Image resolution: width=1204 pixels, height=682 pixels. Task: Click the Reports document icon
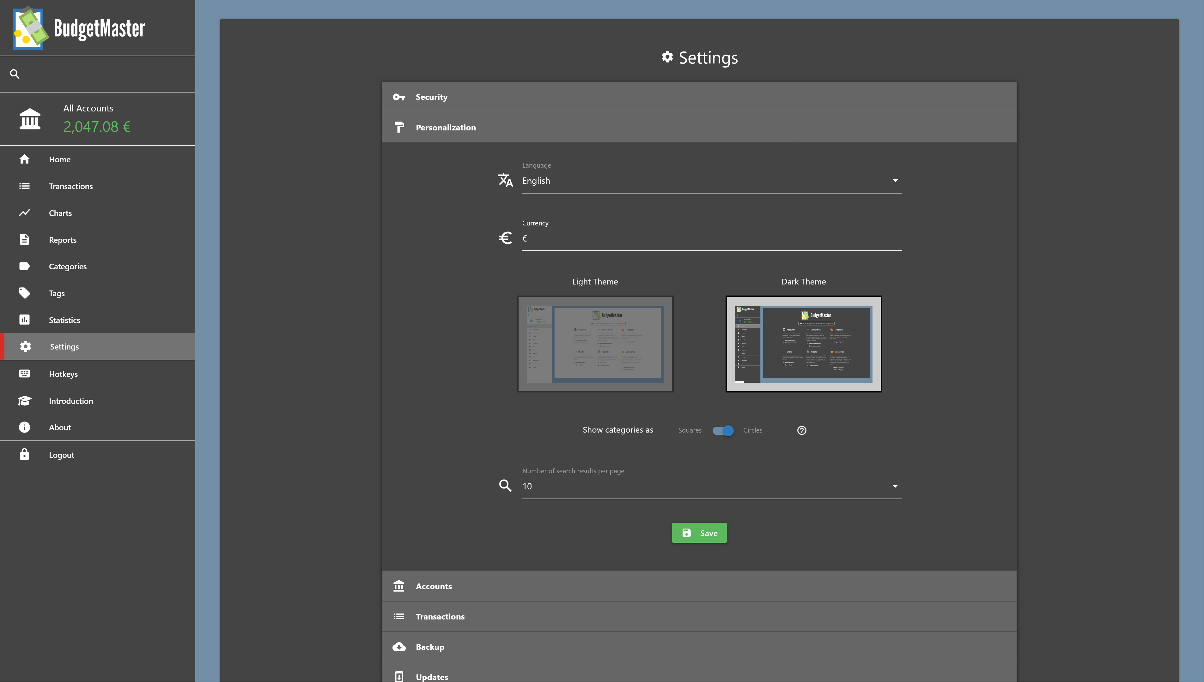click(x=24, y=239)
